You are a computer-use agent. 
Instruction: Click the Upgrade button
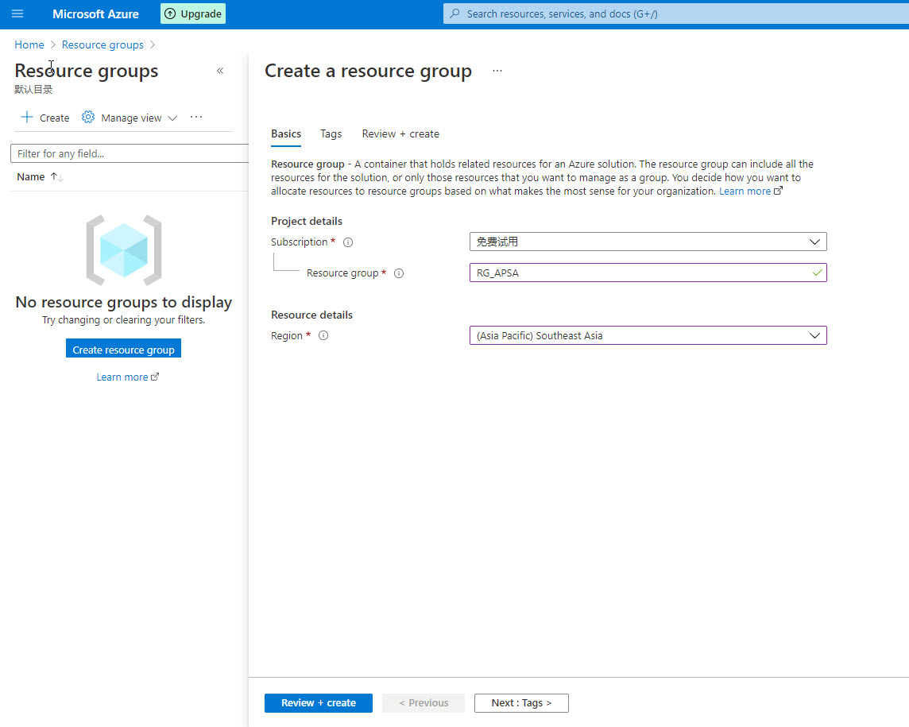coord(193,14)
